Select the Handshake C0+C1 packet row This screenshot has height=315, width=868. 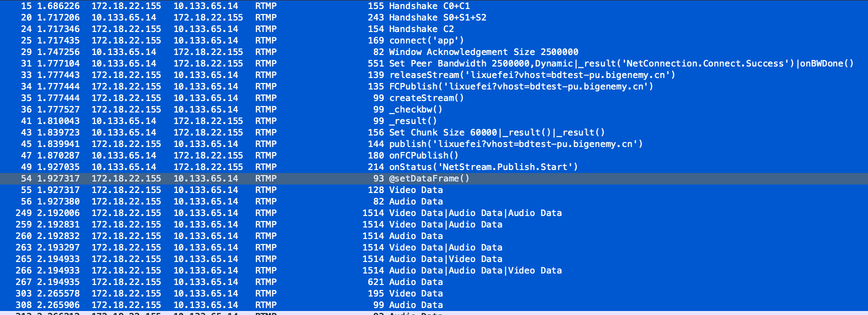click(429, 6)
